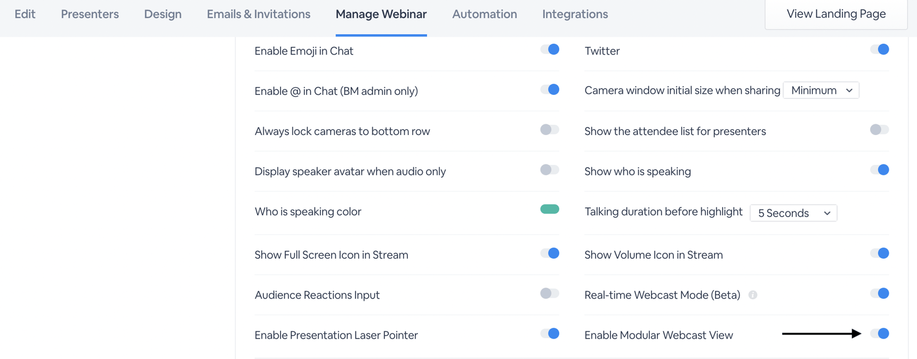Go to the Integrations tab
The image size is (917, 359).
(575, 14)
